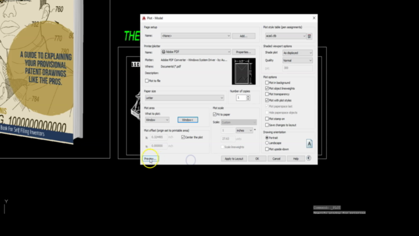Toggle Fit to paper checkbox

pyautogui.click(x=215, y=114)
